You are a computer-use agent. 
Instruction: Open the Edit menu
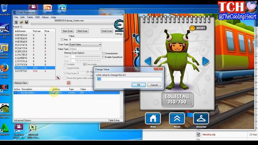(23, 17)
